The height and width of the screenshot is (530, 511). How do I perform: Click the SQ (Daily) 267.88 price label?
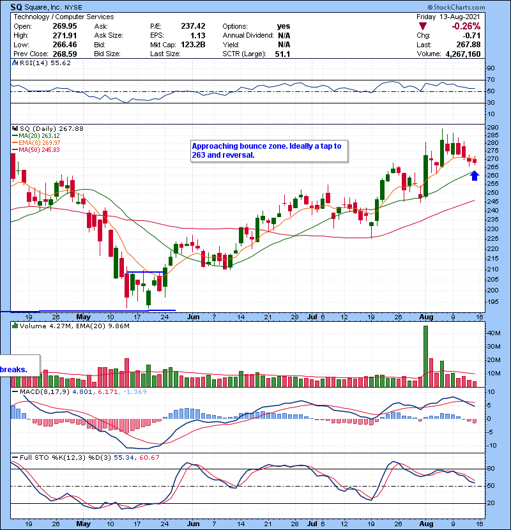51,128
